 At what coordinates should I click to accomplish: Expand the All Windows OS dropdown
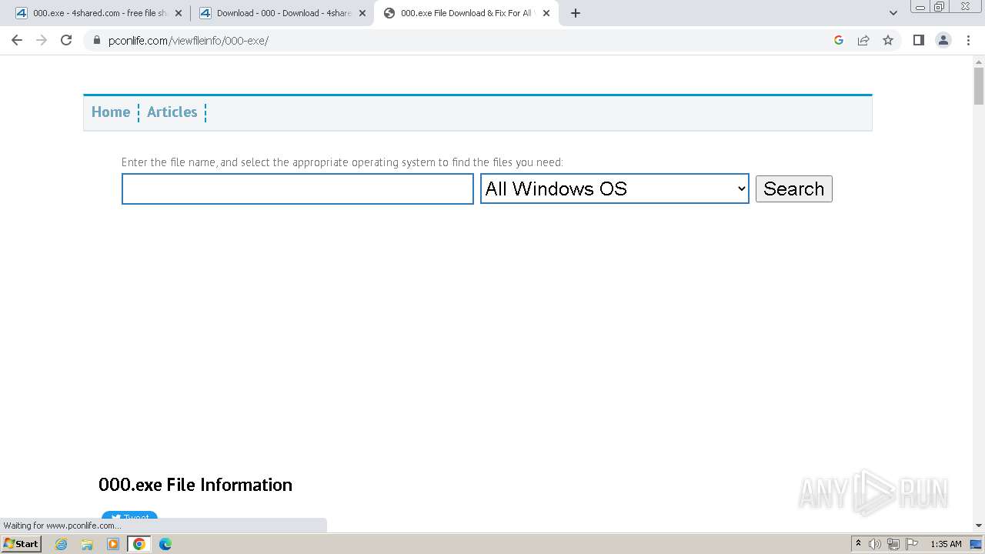click(x=615, y=189)
